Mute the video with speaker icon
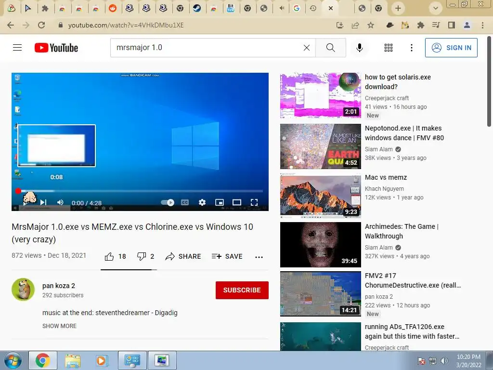The image size is (493, 370). 60,202
